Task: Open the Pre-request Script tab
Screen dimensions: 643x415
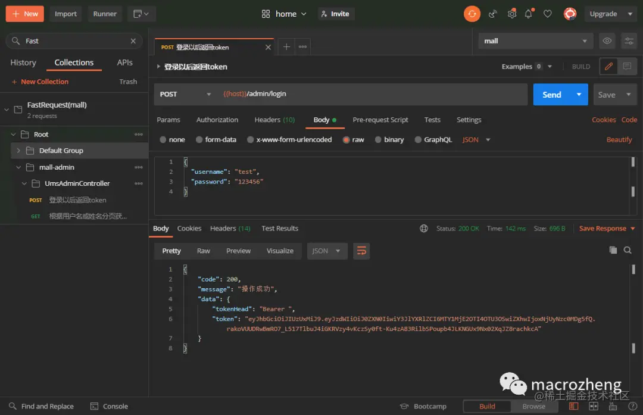Action: coord(380,120)
